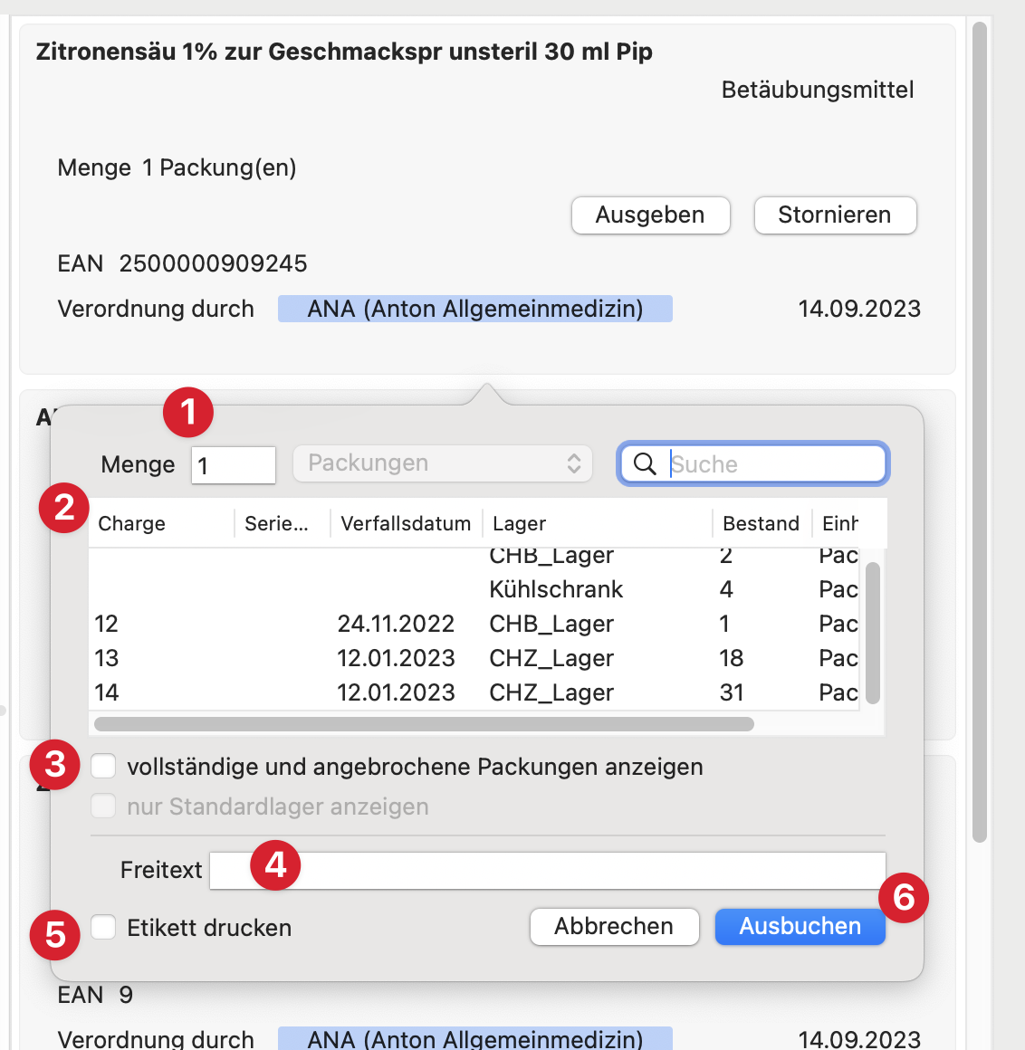Click the red badge 3 next to the checkboxes
The image size is (1025, 1050).
click(x=53, y=765)
